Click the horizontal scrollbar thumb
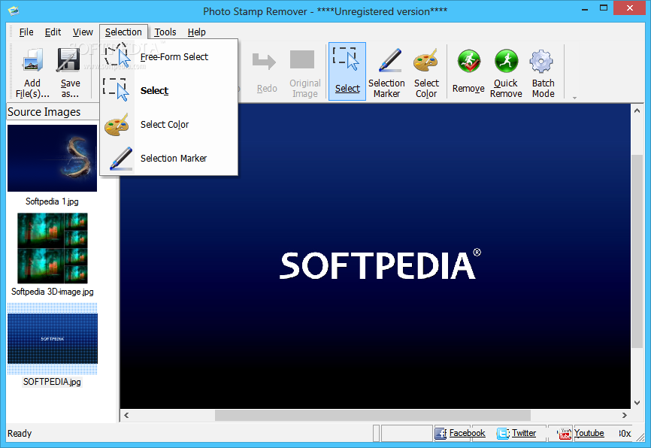651x448 pixels. coord(372,415)
